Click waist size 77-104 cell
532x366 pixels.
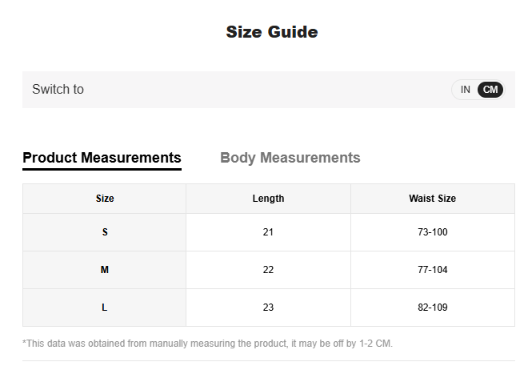click(432, 270)
